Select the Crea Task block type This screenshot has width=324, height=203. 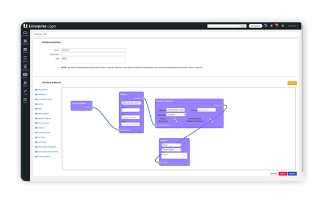click(x=40, y=137)
